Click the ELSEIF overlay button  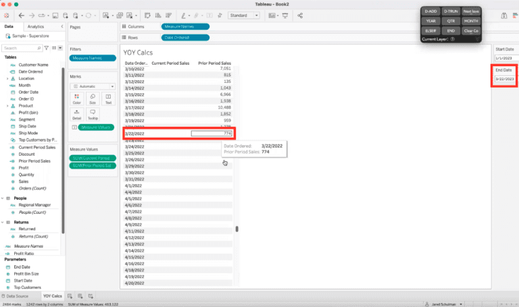(430, 31)
